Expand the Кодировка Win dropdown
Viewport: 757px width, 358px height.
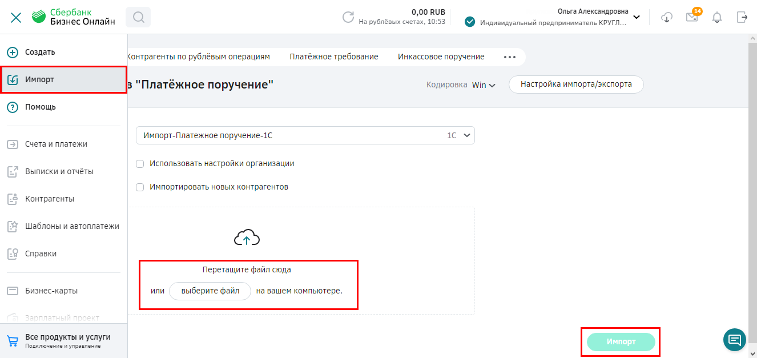[483, 85]
